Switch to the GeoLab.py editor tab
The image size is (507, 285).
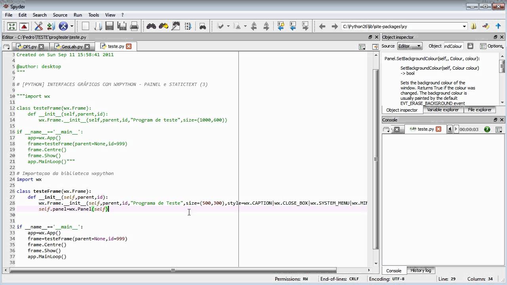point(72,47)
